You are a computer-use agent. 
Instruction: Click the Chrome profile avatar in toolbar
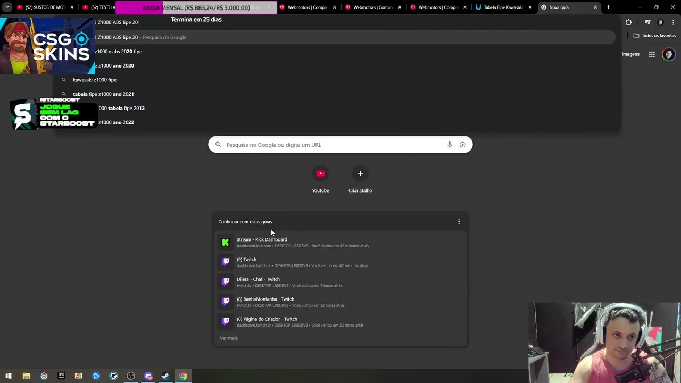pos(661,22)
